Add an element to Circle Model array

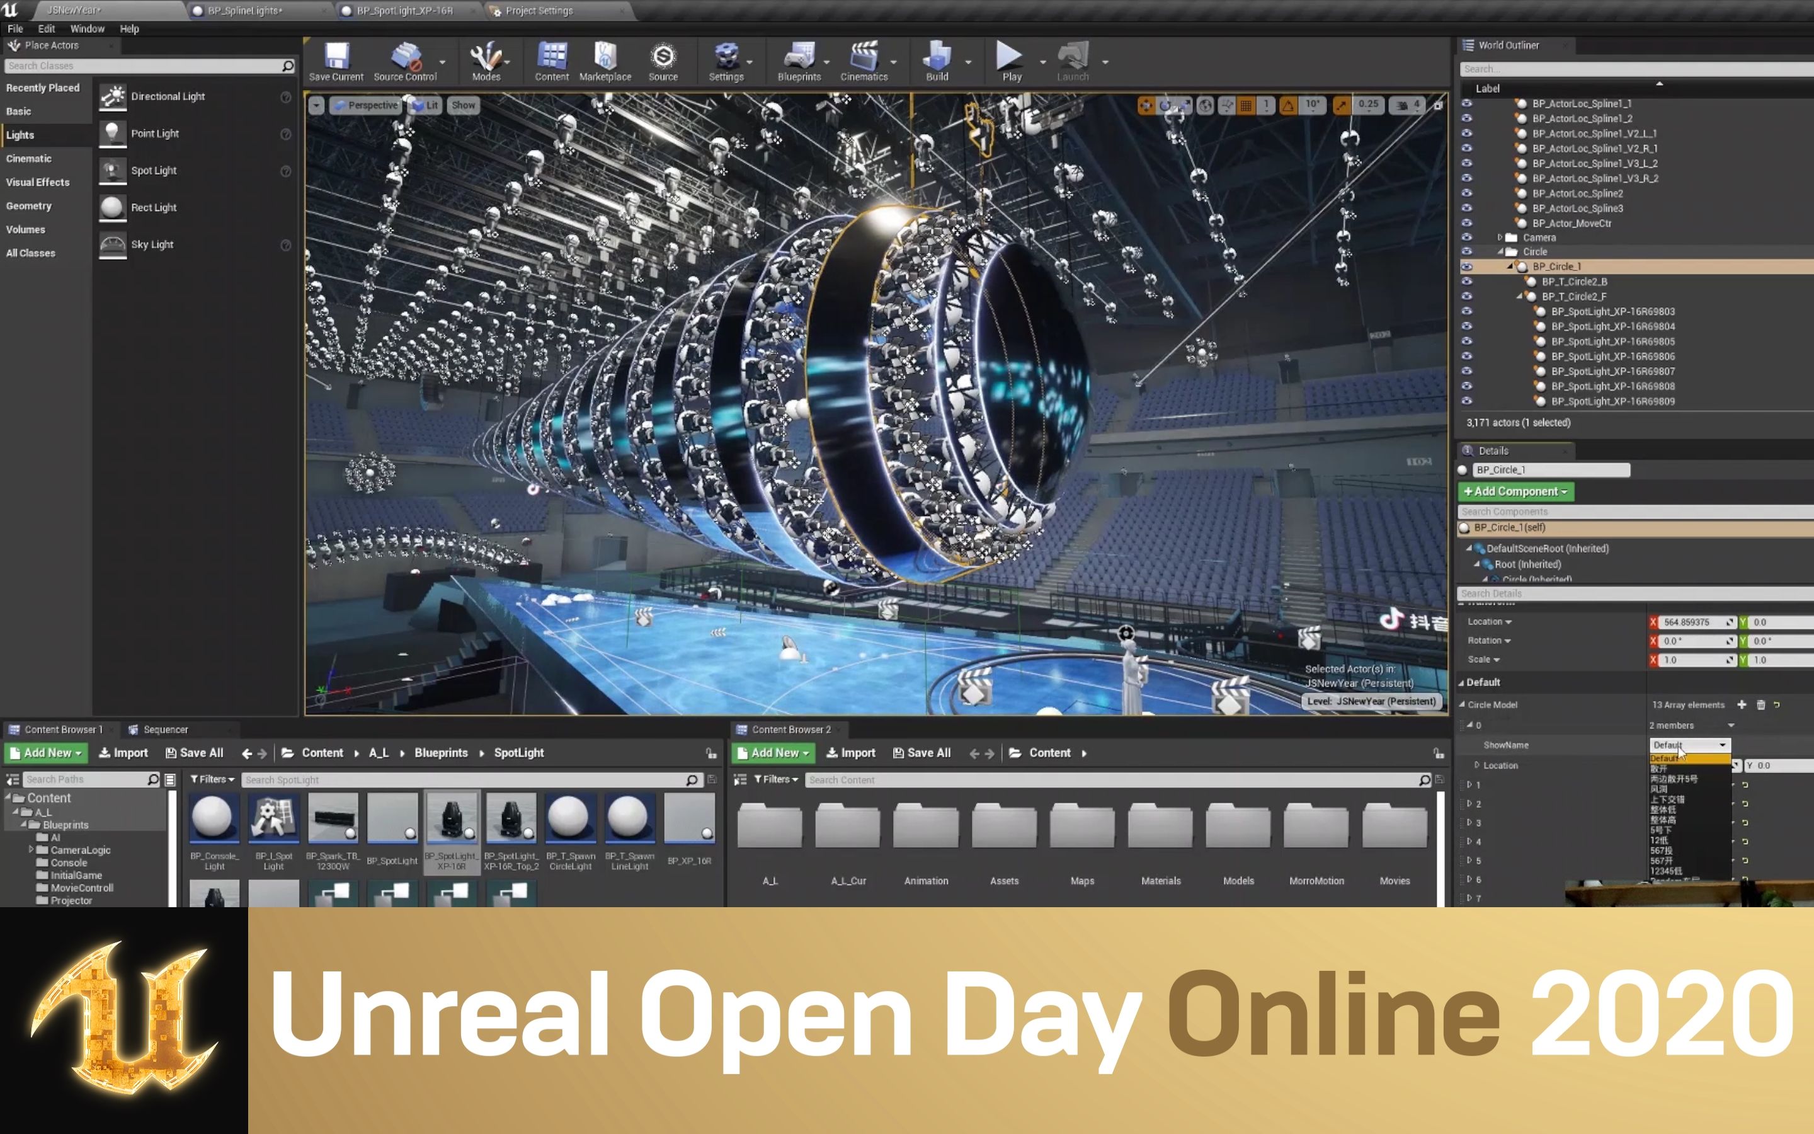tap(1742, 704)
